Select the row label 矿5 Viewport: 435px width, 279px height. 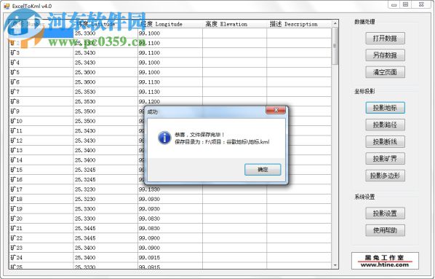(x=15, y=72)
